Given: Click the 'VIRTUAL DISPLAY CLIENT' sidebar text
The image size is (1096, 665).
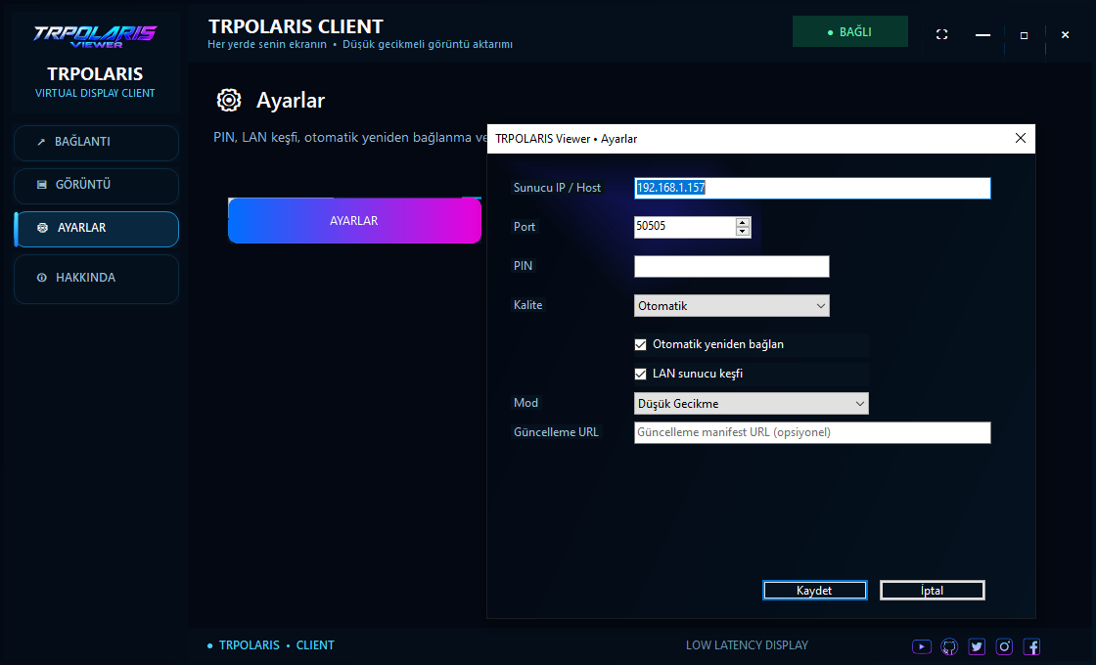Looking at the screenshot, I should coord(95,93).
